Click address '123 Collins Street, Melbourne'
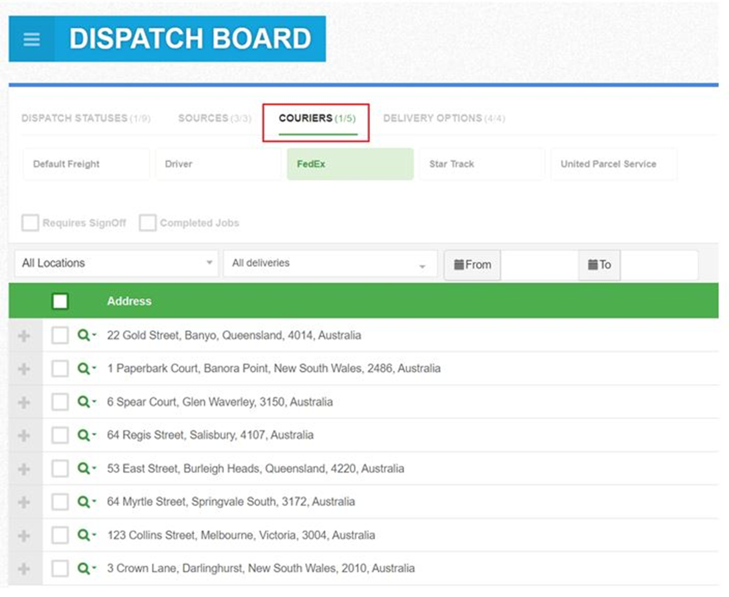729x597 pixels. (x=180, y=535)
